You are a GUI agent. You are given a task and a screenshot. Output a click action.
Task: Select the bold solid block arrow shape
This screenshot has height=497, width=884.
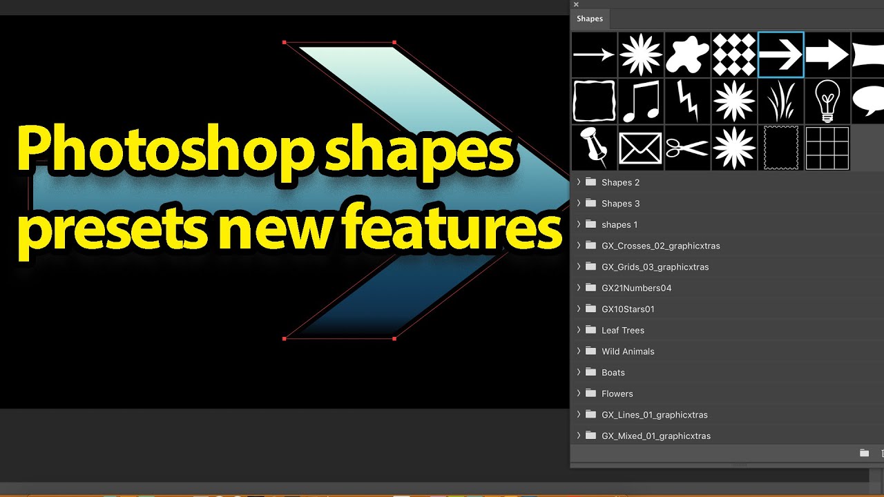pos(827,54)
